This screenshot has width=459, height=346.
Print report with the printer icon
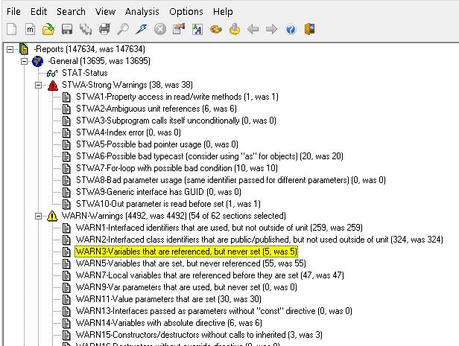pos(104,29)
